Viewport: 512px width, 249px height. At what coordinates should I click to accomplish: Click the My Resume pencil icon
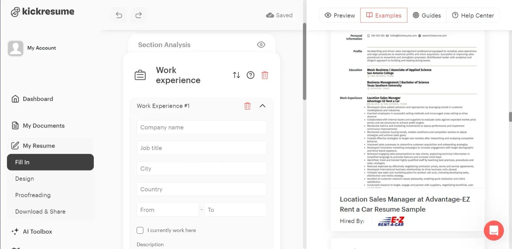pos(15,145)
